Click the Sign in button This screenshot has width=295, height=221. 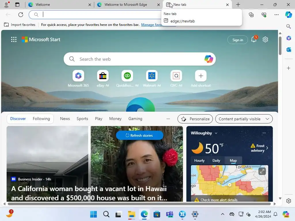(238, 40)
